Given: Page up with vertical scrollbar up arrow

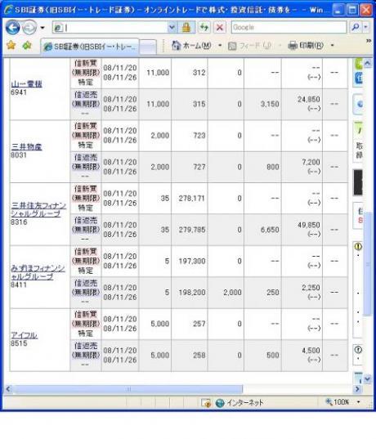Looking at the screenshot, I should 368,63.
